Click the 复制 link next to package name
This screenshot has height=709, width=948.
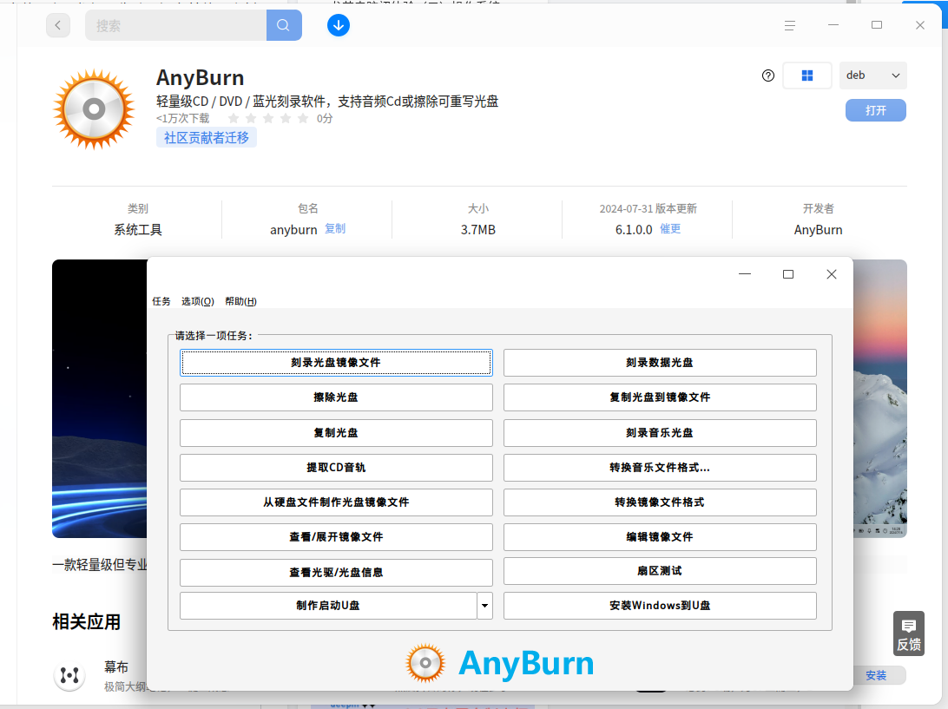click(335, 228)
